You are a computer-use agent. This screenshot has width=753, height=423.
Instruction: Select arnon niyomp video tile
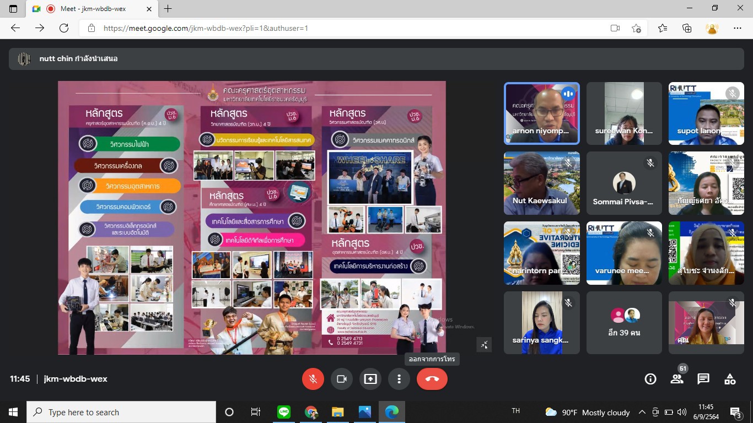coord(542,113)
